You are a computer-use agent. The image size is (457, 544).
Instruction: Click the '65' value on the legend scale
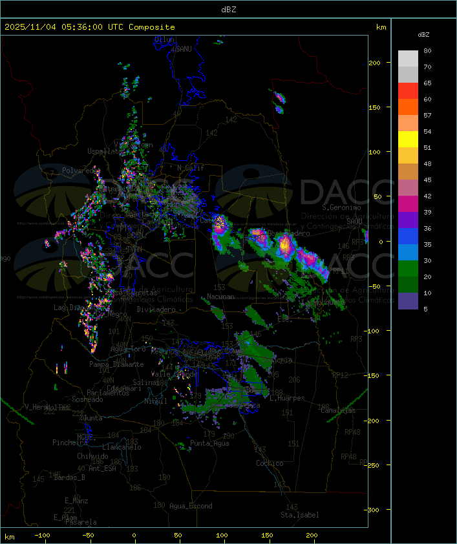point(427,83)
